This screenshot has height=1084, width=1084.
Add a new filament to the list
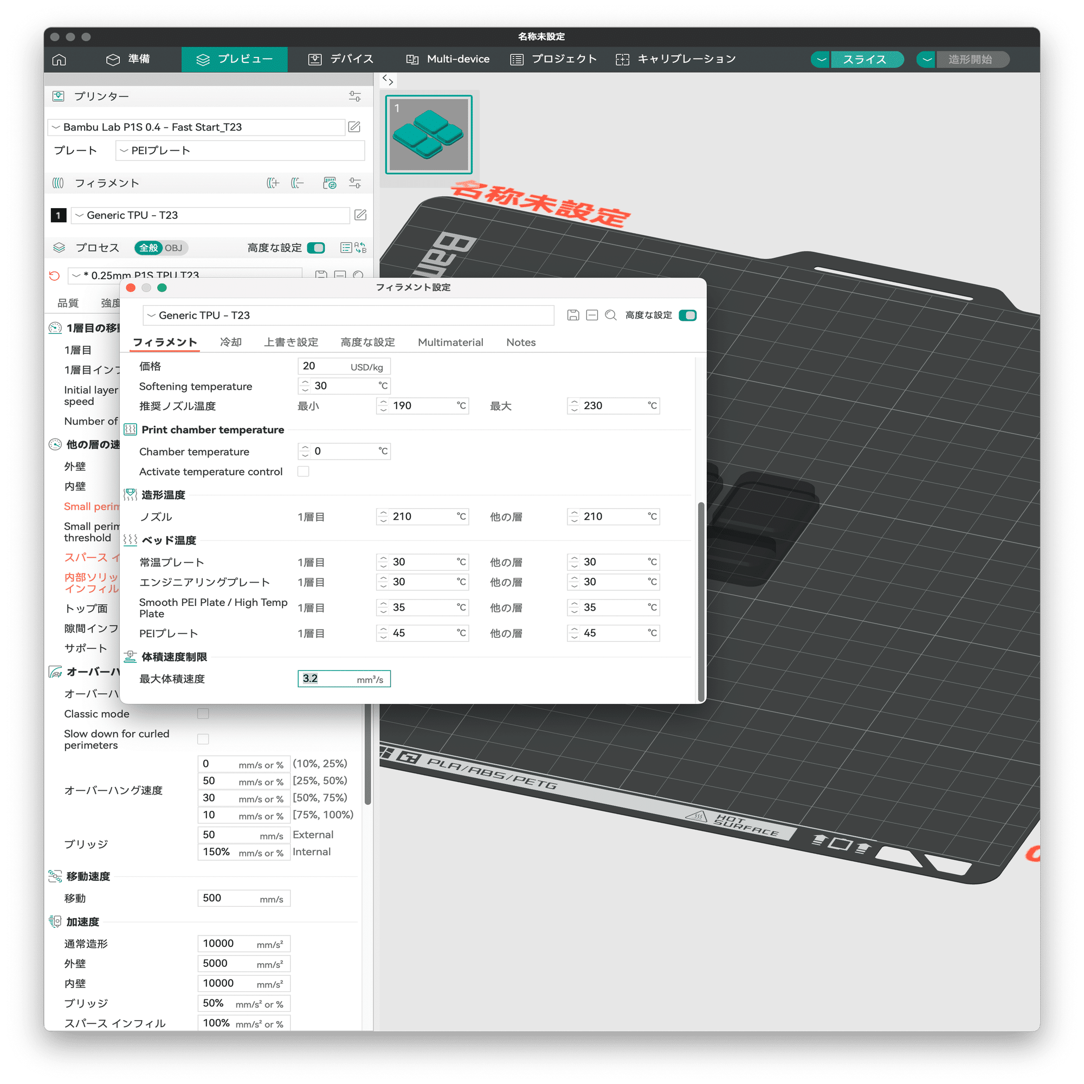coord(273,183)
